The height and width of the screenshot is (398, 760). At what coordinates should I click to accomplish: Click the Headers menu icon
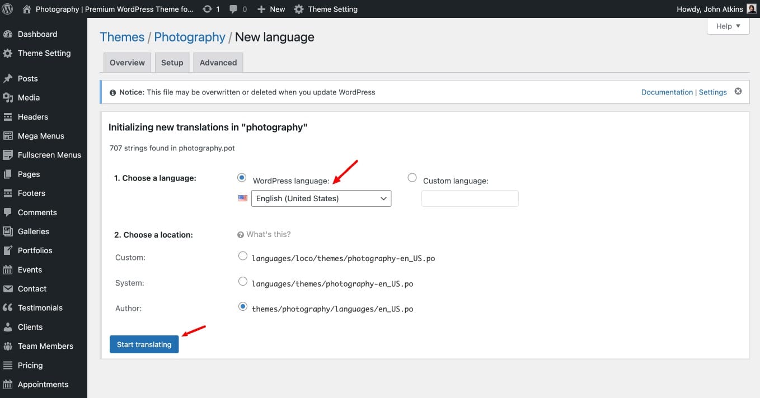[x=8, y=117]
